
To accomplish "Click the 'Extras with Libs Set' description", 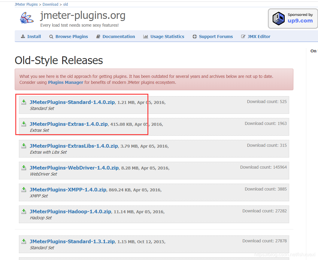I will (x=48, y=152).
